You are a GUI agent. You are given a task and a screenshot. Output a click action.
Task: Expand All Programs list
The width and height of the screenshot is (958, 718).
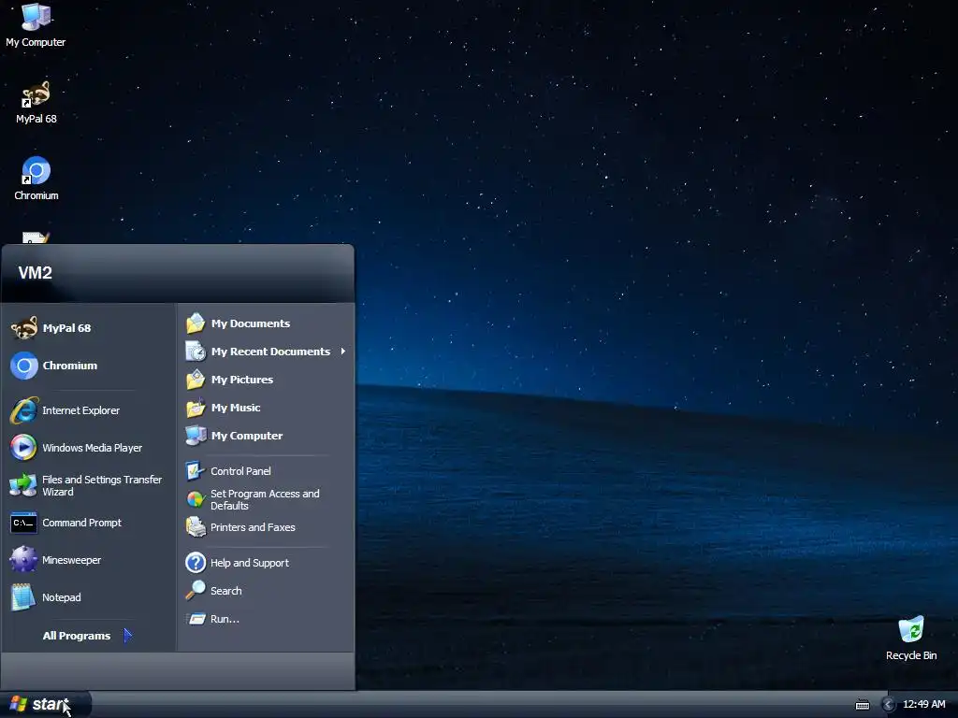87,636
